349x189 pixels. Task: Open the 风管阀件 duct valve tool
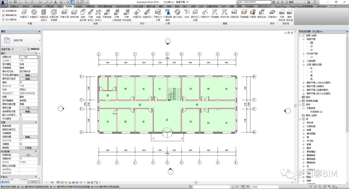point(272,14)
